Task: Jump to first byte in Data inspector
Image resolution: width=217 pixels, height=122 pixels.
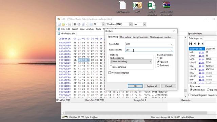Action: coord(191,44)
